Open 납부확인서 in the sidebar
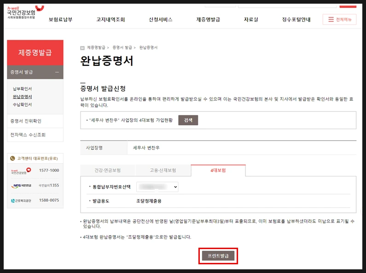Viewport: 366px width, 273px height. (x=22, y=89)
